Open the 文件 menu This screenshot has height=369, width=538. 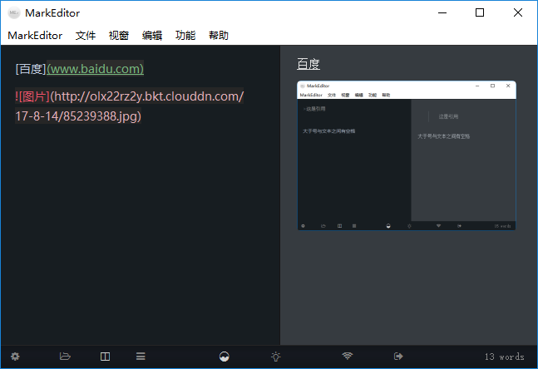tap(86, 36)
